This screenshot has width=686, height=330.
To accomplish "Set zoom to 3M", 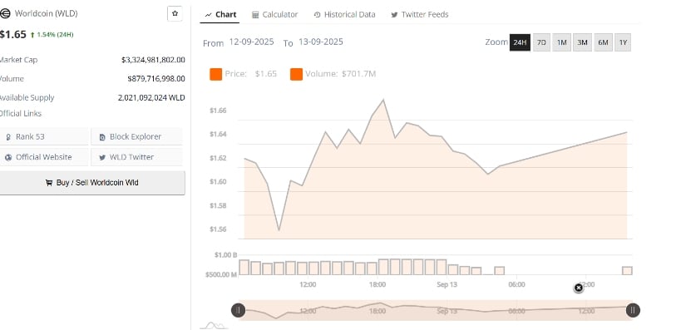I will point(582,42).
